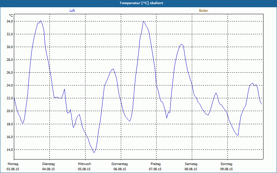Click the 18,0 y-axis value
Image resolution: width=277 pixels, height=173 pixels.
[10, 124]
